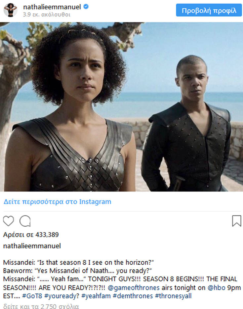243x309 pixels.
Task: Follow the Δείτε περισσότερα στο Instagram link
Action: pyautogui.click(x=58, y=201)
